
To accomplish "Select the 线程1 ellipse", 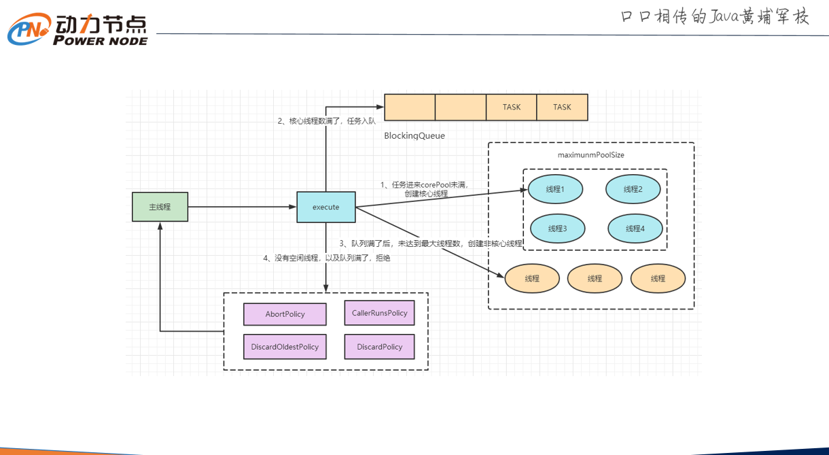I will [555, 189].
